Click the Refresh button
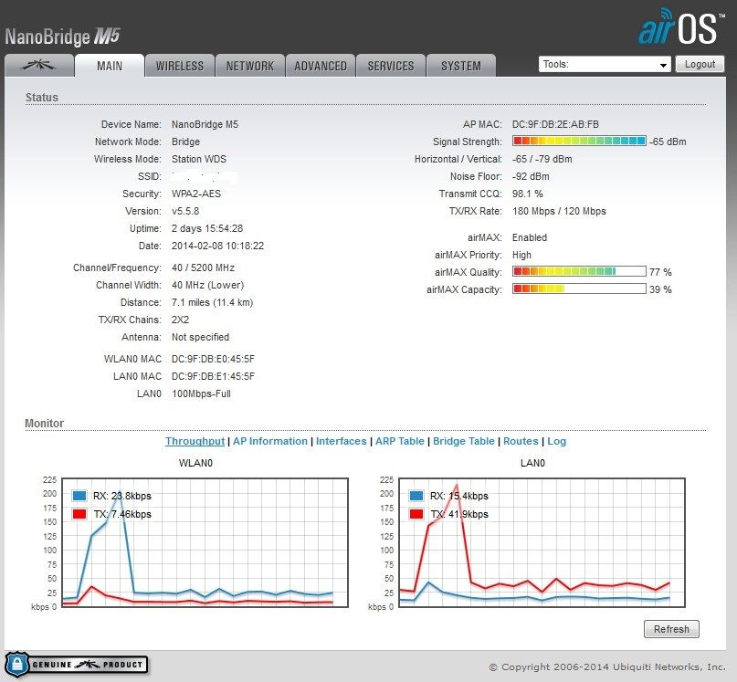 coord(671,629)
